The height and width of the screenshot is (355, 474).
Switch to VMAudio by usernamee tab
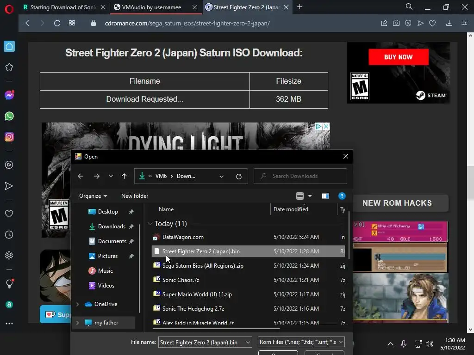151,7
